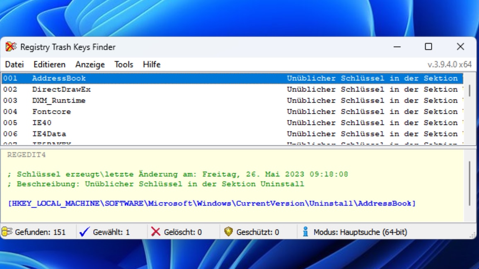Open the Anzeige menu
Screen dimensions: 479x269
[90, 65]
